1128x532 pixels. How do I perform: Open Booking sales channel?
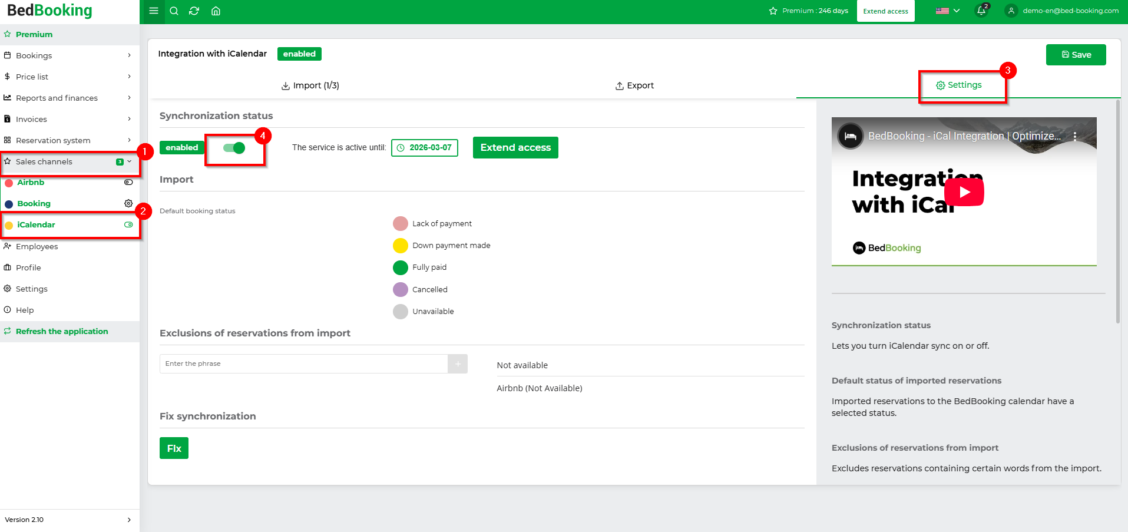pyautogui.click(x=34, y=203)
